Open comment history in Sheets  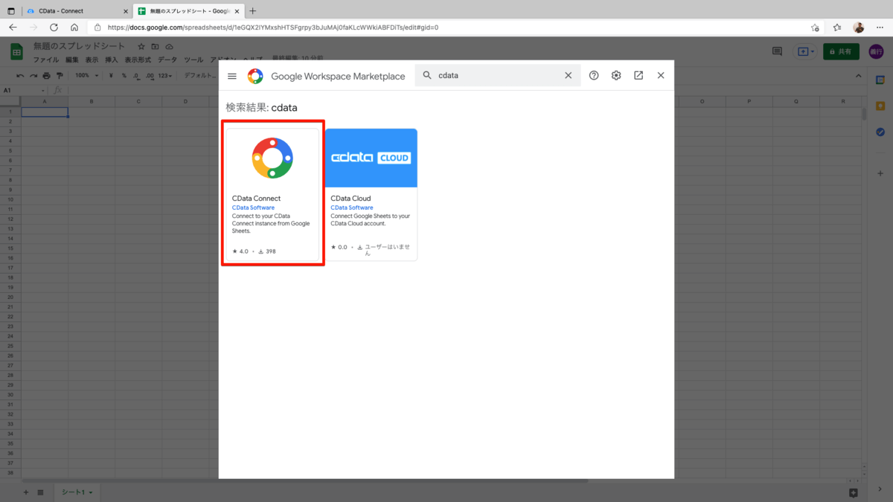coord(777,51)
